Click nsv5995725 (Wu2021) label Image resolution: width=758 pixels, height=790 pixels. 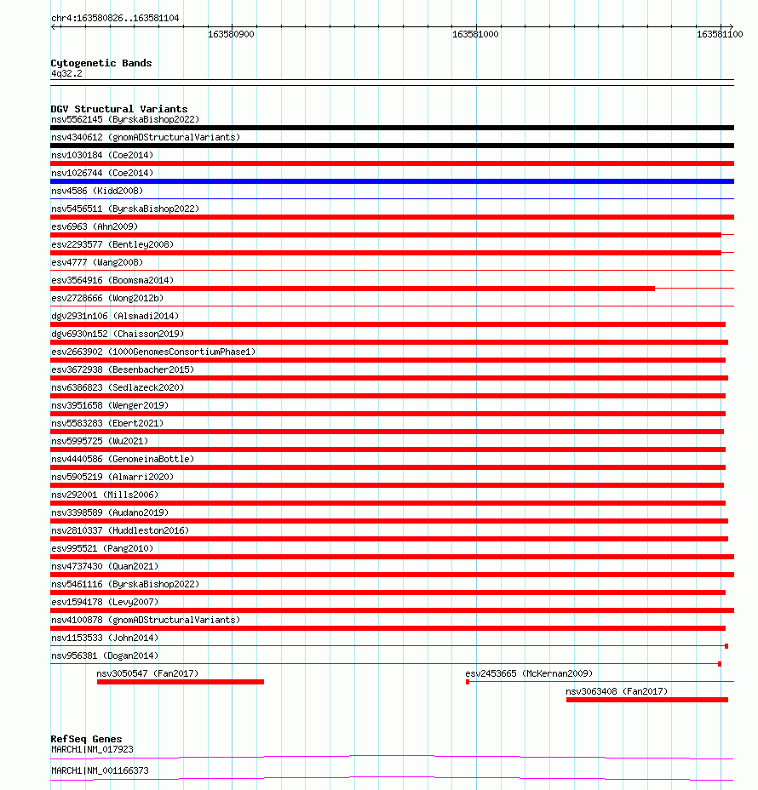100,441
